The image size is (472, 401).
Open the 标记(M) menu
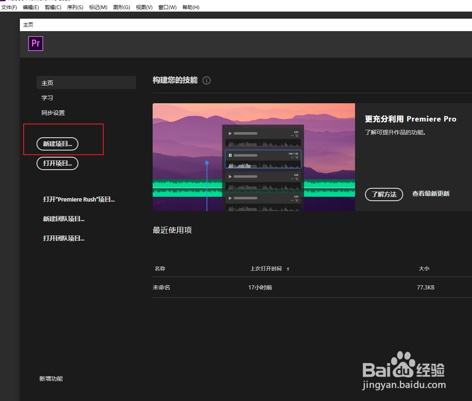(98, 7)
